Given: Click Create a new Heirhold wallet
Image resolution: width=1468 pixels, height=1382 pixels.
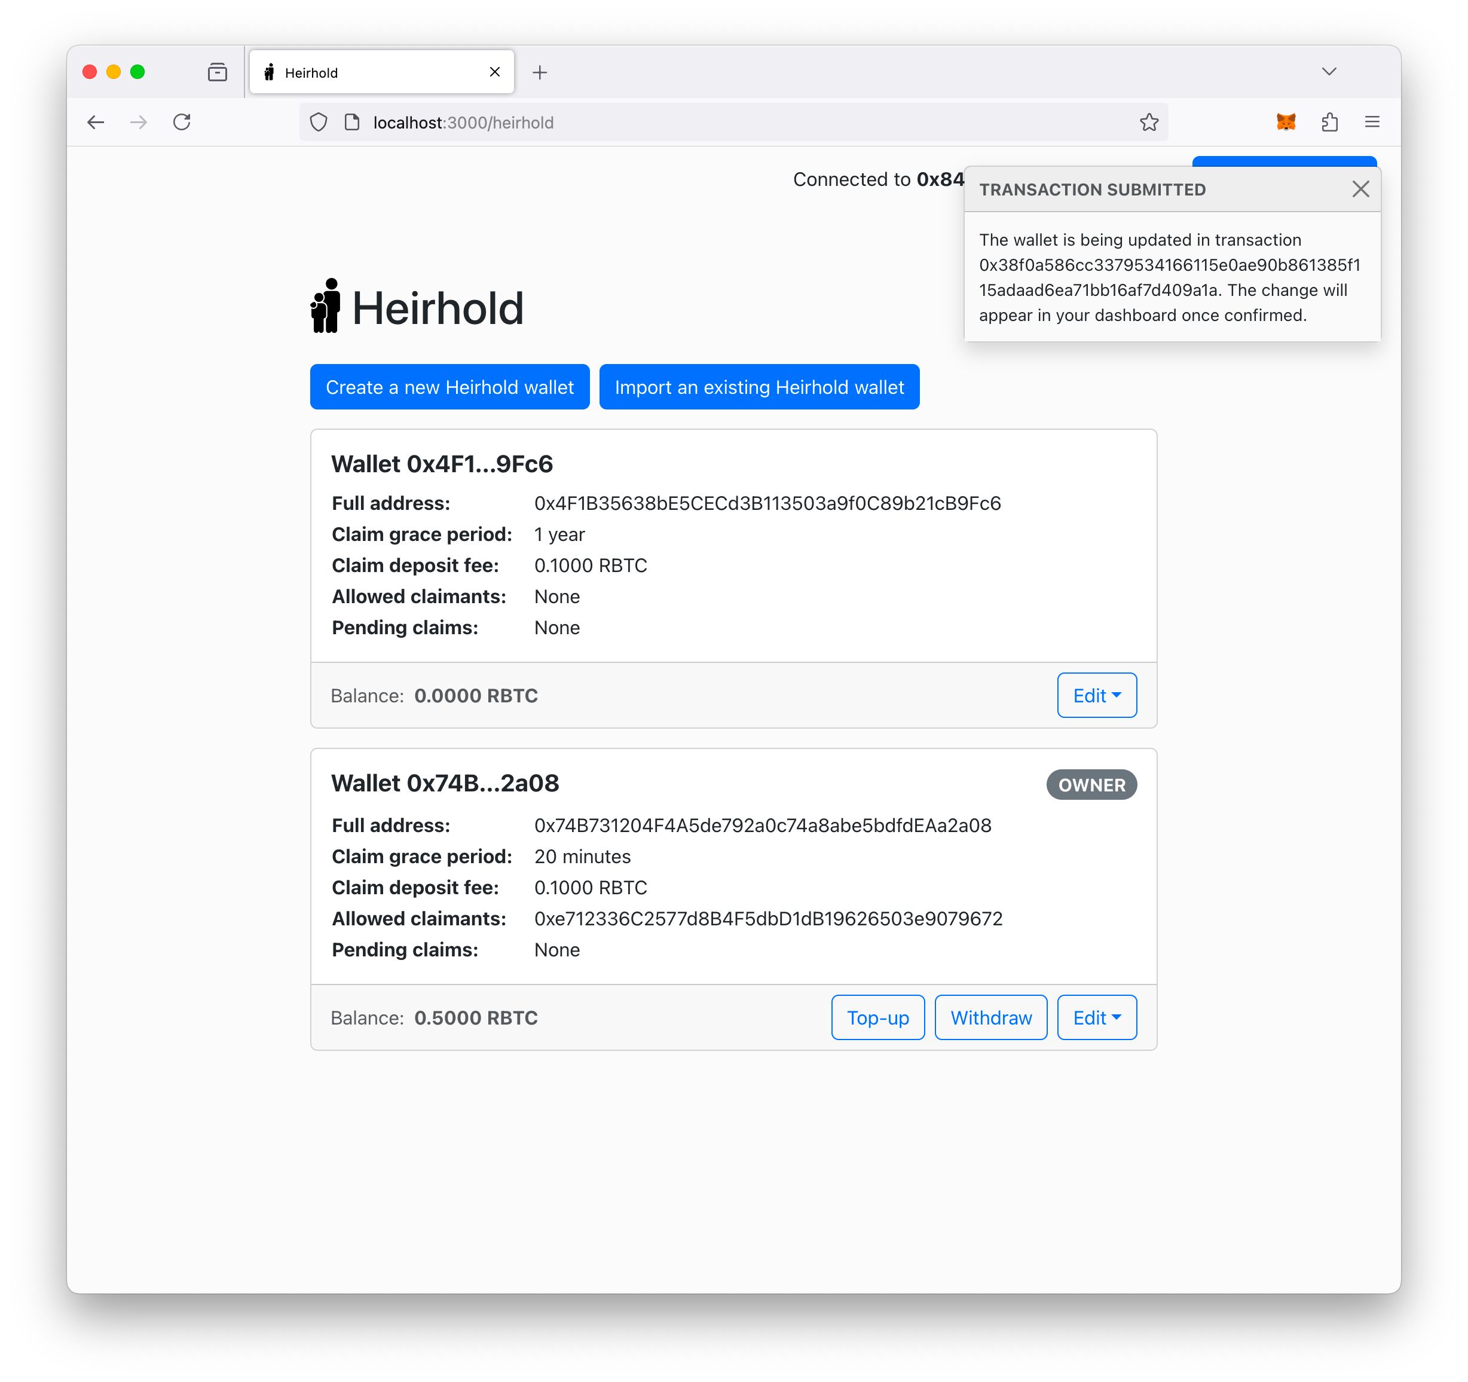Looking at the screenshot, I should tap(449, 386).
